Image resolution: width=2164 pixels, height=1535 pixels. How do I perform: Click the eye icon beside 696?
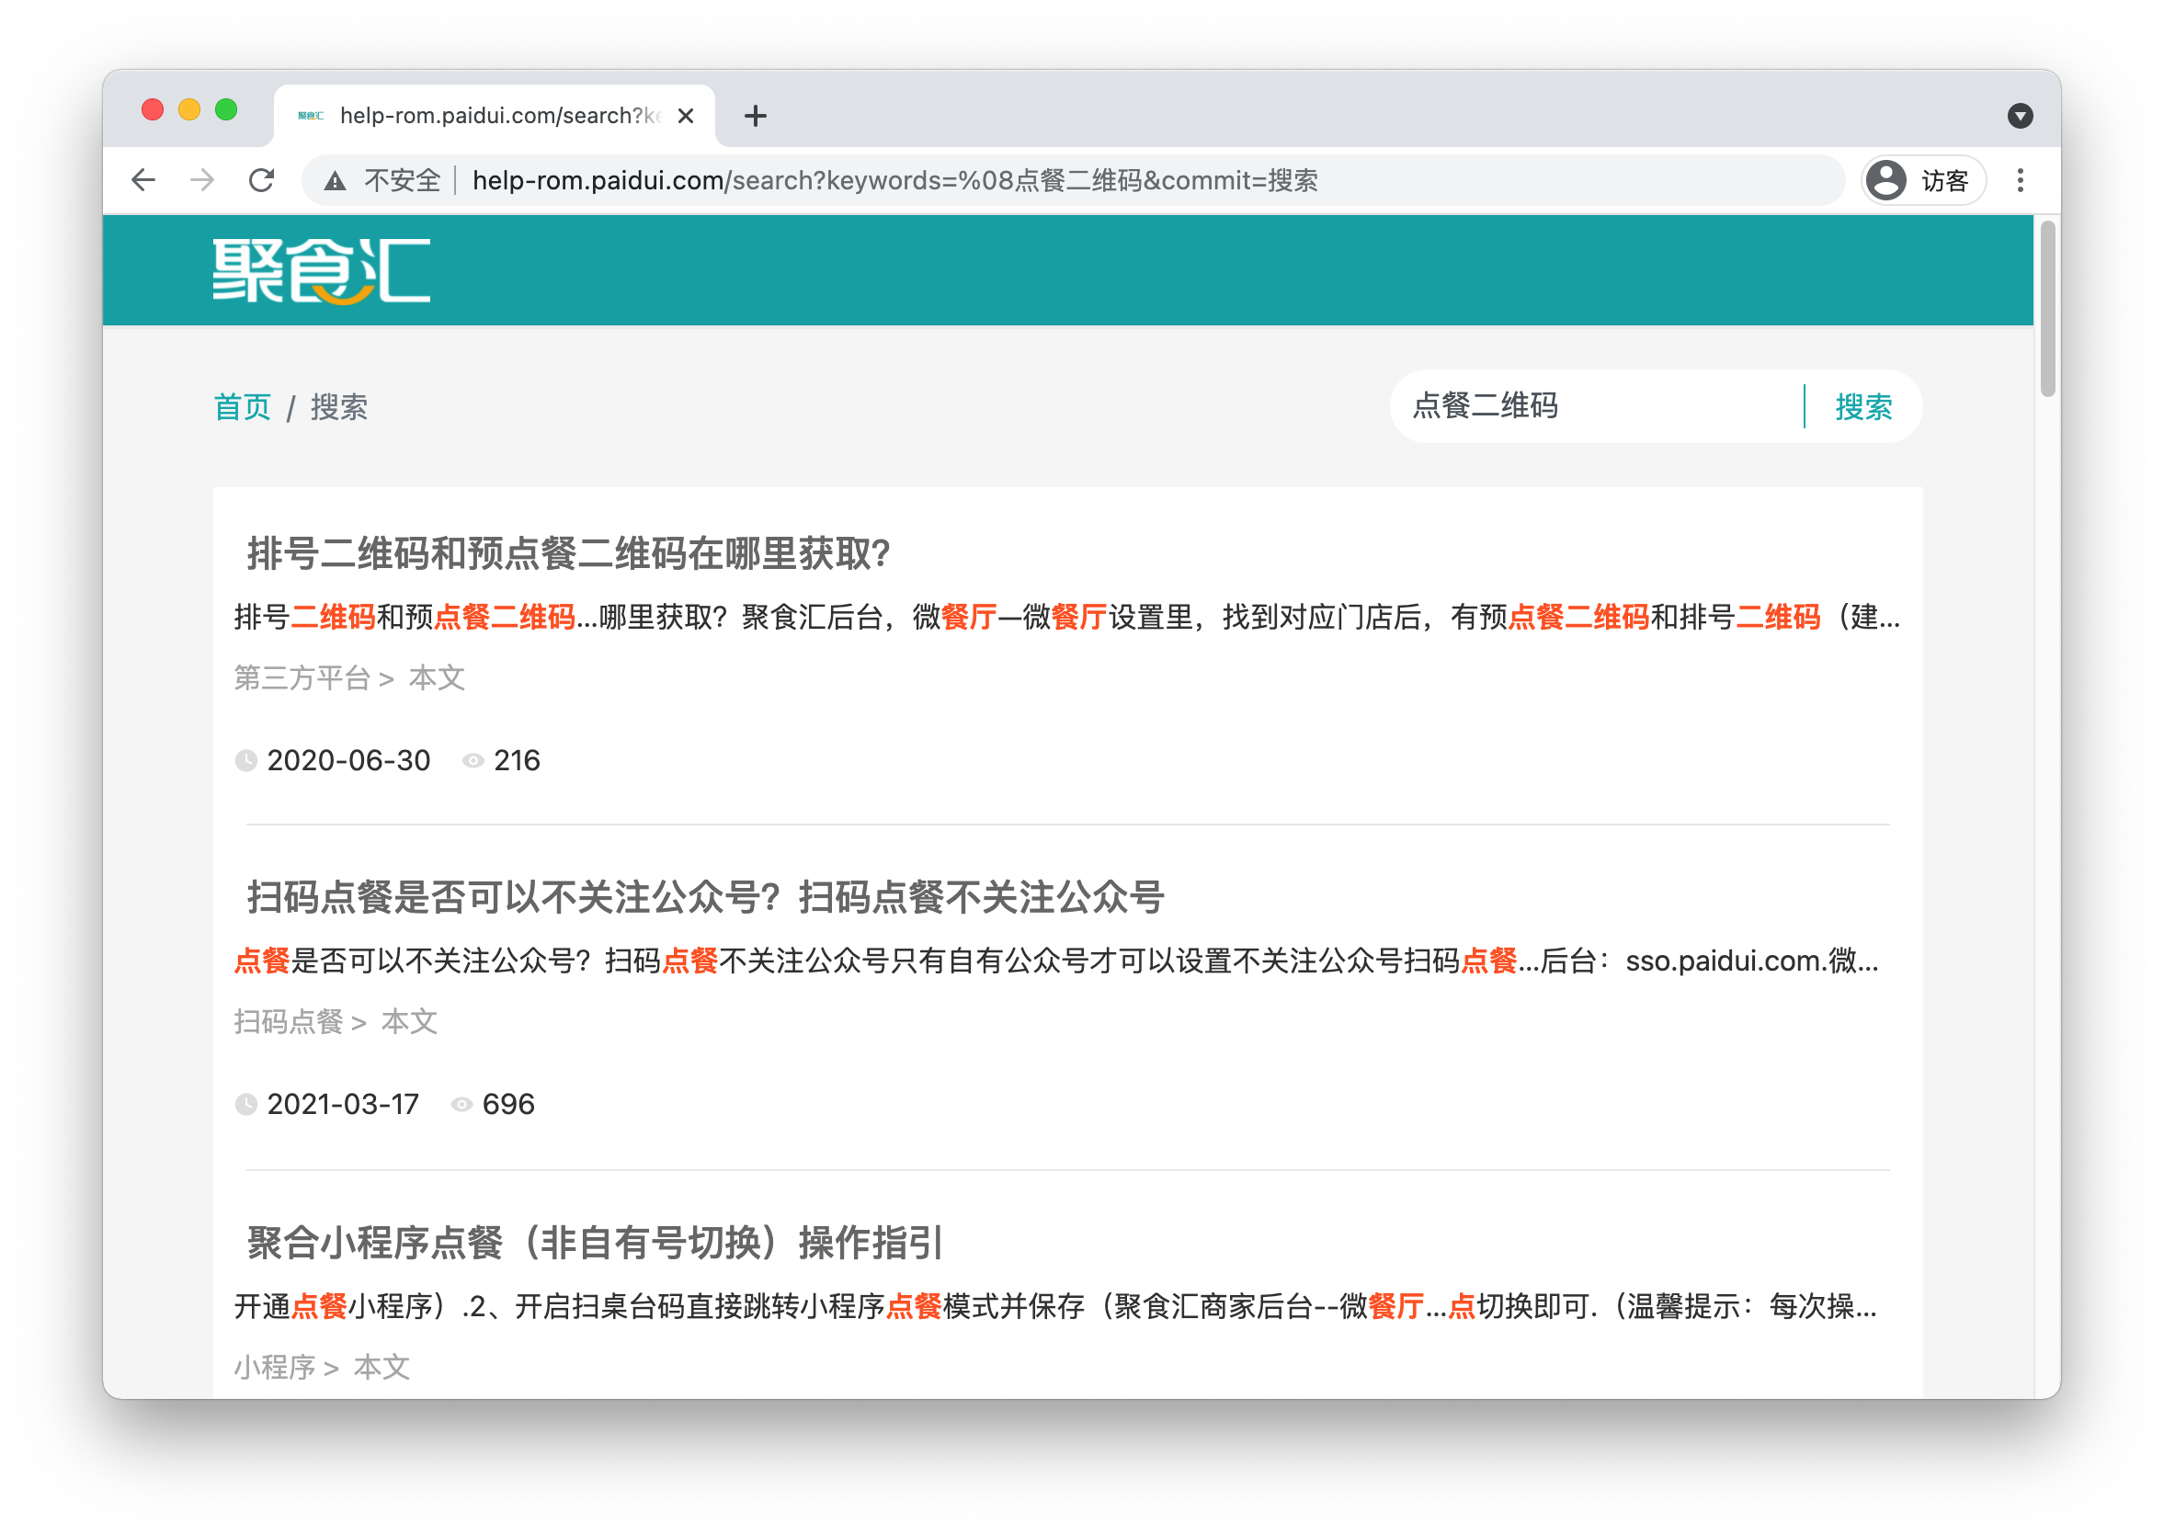point(461,1105)
